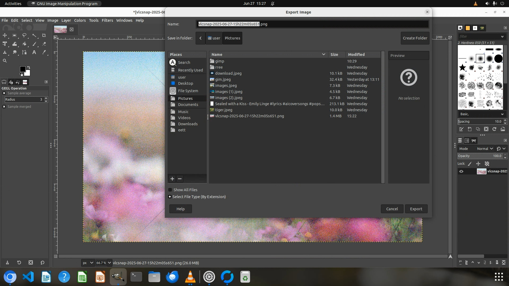Select the Zoom magnifier tool
This screenshot has width=509, height=286.
point(5,61)
